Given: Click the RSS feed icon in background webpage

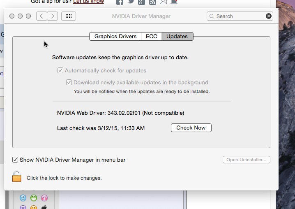Looking at the screenshot, I should 152,2.
